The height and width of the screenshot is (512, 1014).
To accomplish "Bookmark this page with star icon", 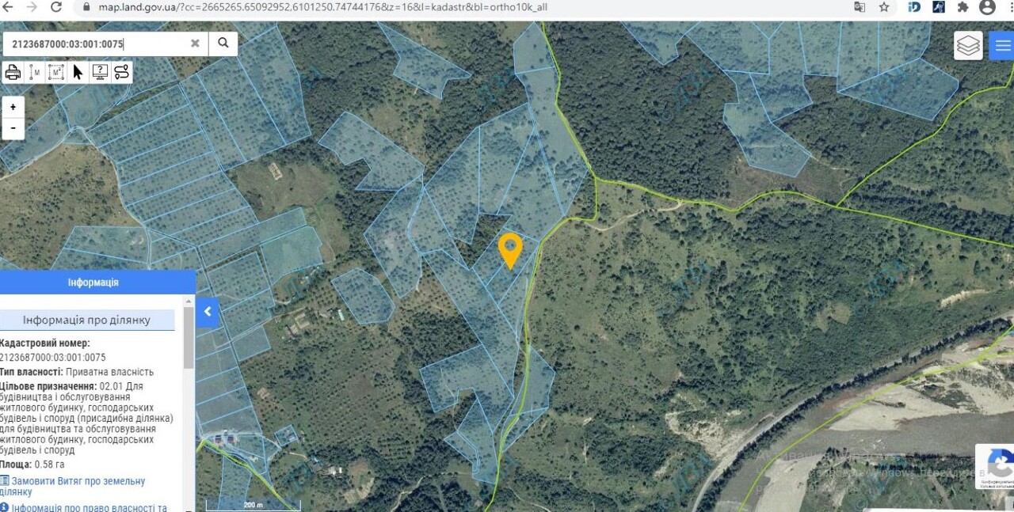I will pos(884,7).
